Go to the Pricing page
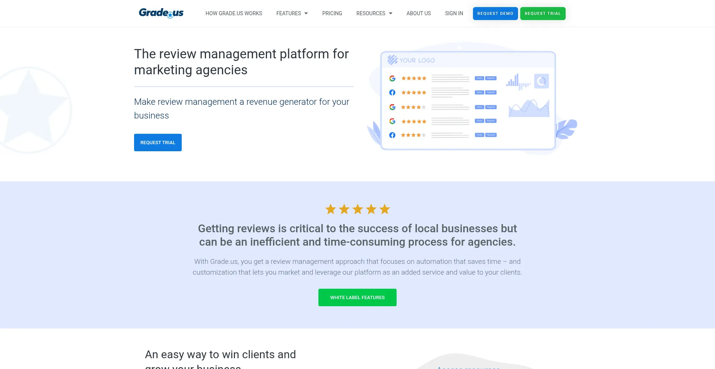 pos(332,13)
